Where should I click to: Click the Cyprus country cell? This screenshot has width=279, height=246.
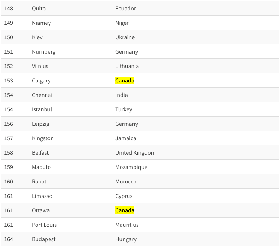(124, 196)
